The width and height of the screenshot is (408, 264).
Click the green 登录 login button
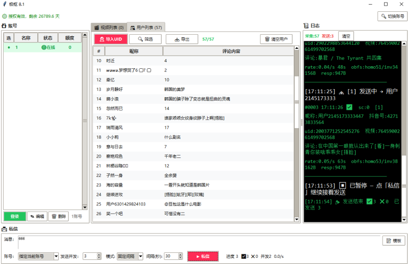(15, 216)
